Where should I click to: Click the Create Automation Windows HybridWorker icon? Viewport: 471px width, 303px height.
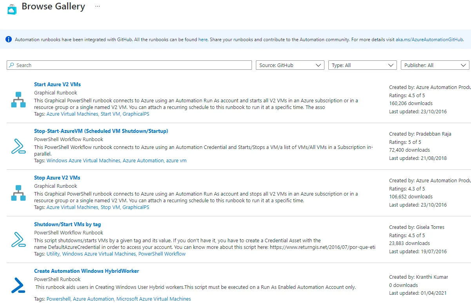[x=18, y=285]
